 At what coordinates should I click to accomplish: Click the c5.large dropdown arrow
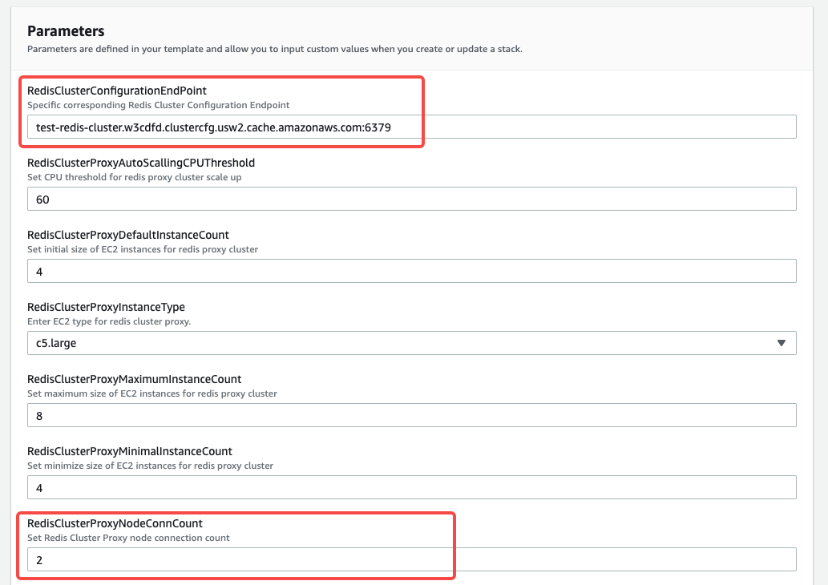pyautogui.click(x=782, y=343)
